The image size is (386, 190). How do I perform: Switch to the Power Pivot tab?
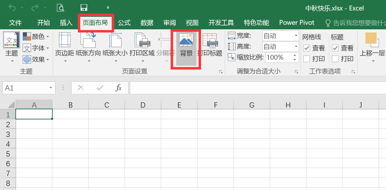297,23
